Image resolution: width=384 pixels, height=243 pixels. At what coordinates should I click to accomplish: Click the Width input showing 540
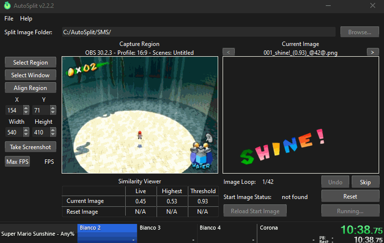(x=14, y=133)
